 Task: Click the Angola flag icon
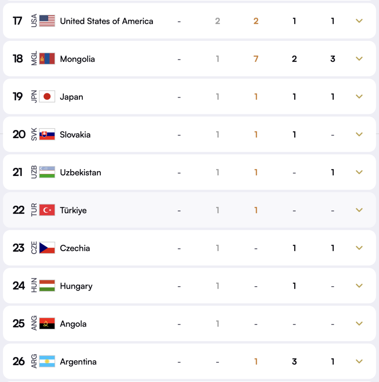click(48, 323)
